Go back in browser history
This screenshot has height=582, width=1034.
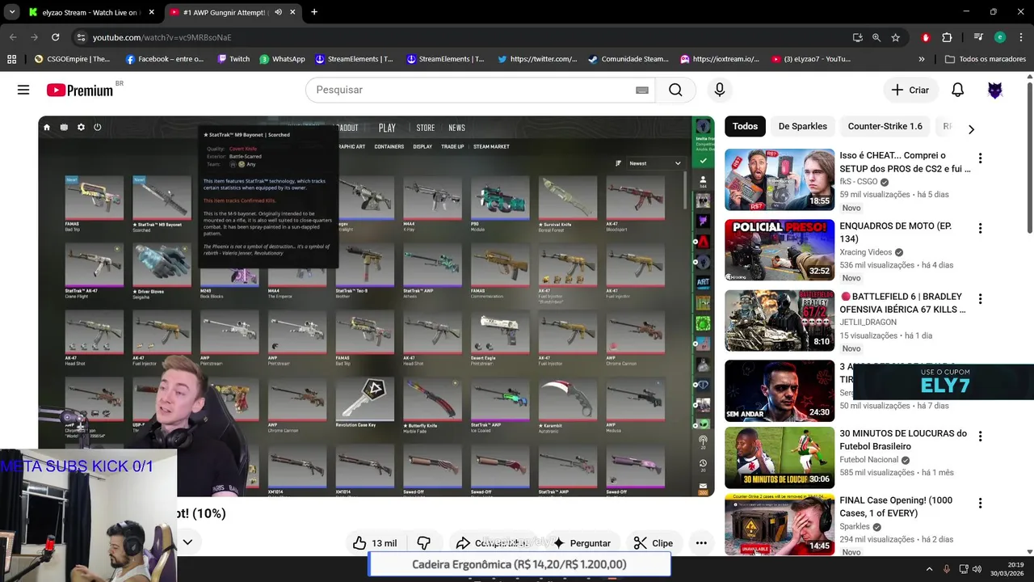pyautogui.click(x=13, y=37)
